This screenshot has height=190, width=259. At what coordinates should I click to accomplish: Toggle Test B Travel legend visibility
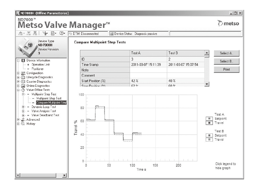209,139
